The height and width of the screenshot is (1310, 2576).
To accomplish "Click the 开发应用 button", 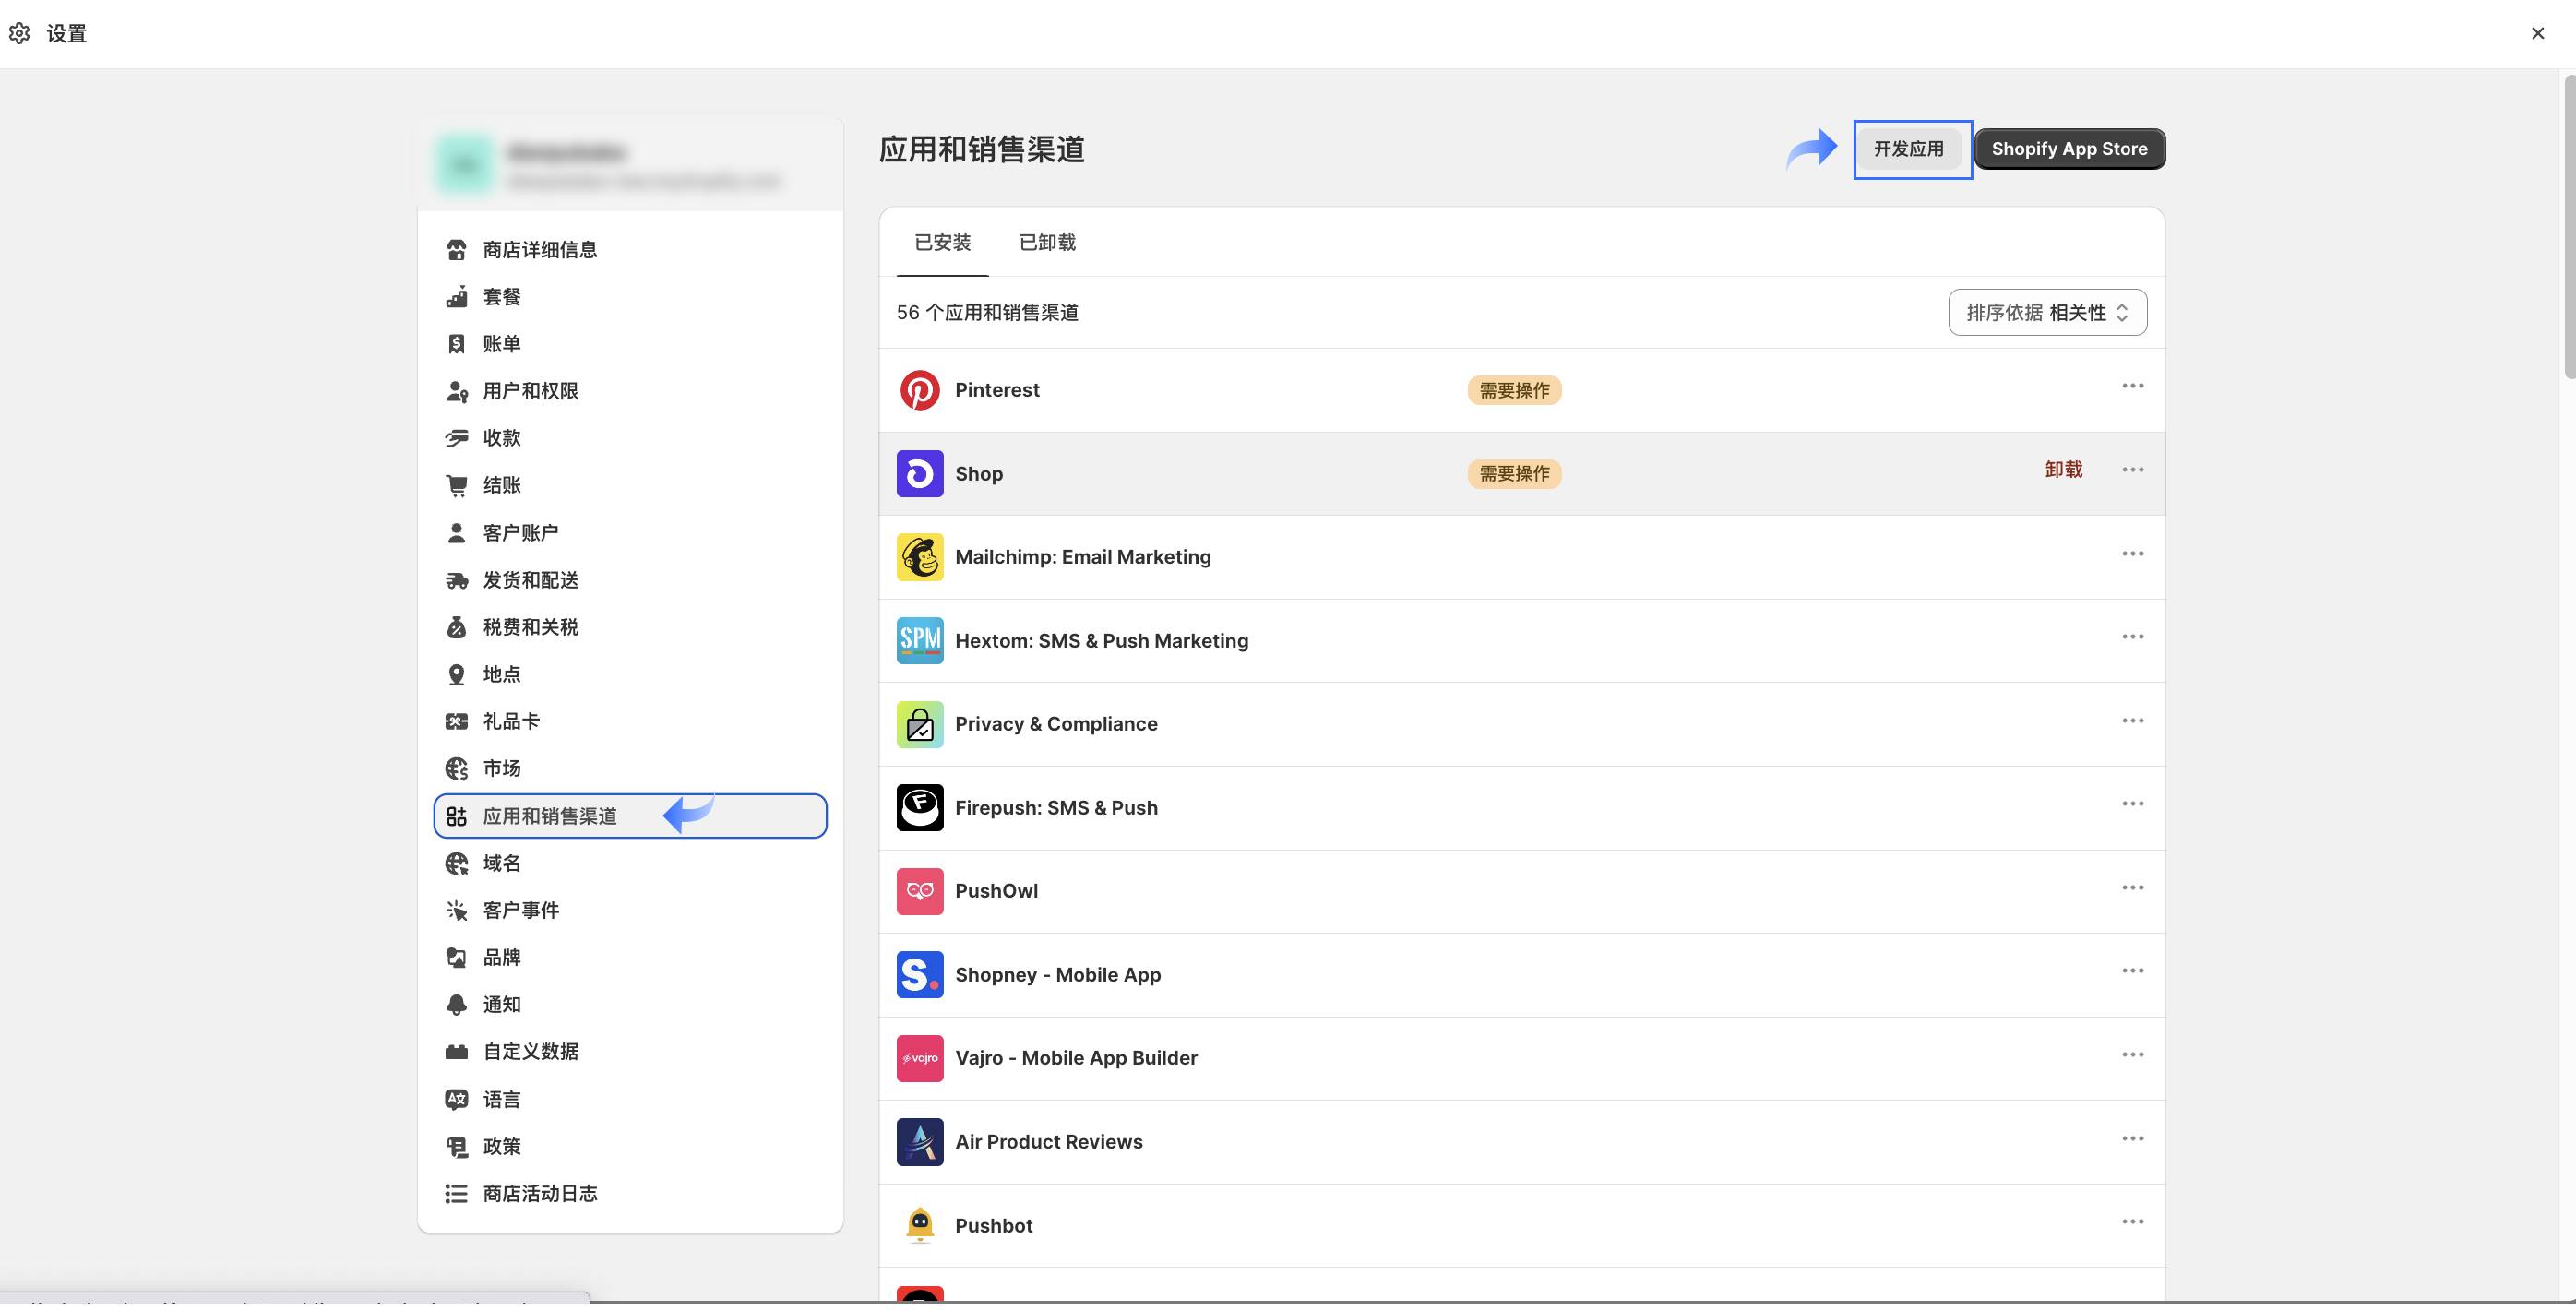I will click(x=1908, y=149).
